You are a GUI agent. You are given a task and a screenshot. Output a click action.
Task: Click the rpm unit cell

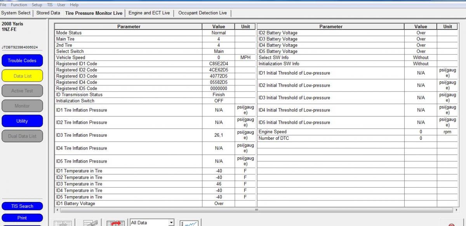click(x=447, y=132)
